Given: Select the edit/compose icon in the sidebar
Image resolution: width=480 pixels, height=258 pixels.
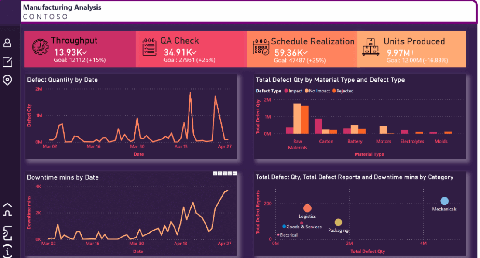Looking at the screenshot, I should coord(7,61).
